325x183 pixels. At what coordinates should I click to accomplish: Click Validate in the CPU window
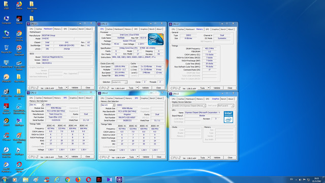(x=146, y=88)
